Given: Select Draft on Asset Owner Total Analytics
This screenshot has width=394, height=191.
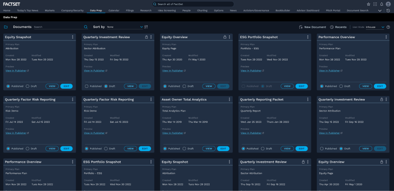Looking at the screenshot, I should [x=184, y=149].
